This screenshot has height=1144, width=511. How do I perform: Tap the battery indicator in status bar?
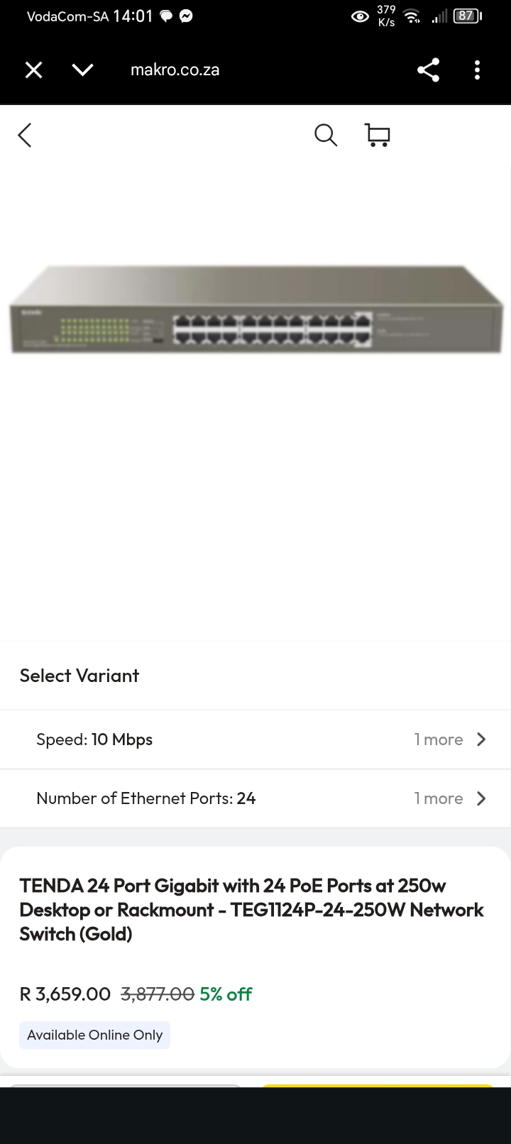click(x=466, y=16)
